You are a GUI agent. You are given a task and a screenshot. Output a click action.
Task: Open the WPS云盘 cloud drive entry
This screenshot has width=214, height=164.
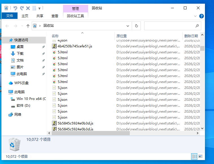point(21,83)
